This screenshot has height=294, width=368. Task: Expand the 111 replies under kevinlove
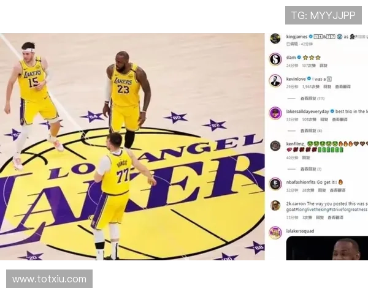312,98
